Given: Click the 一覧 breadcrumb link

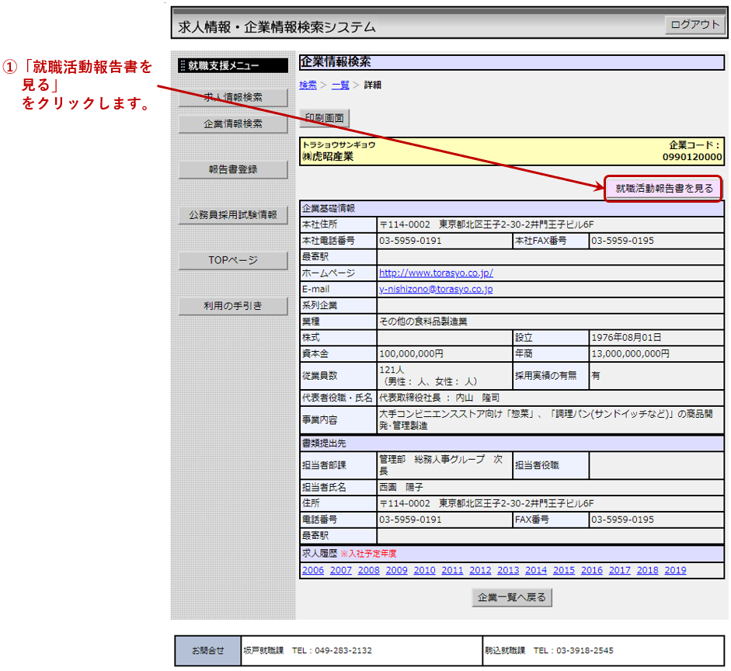Looking at the screenshot, I should coord(340,85).
